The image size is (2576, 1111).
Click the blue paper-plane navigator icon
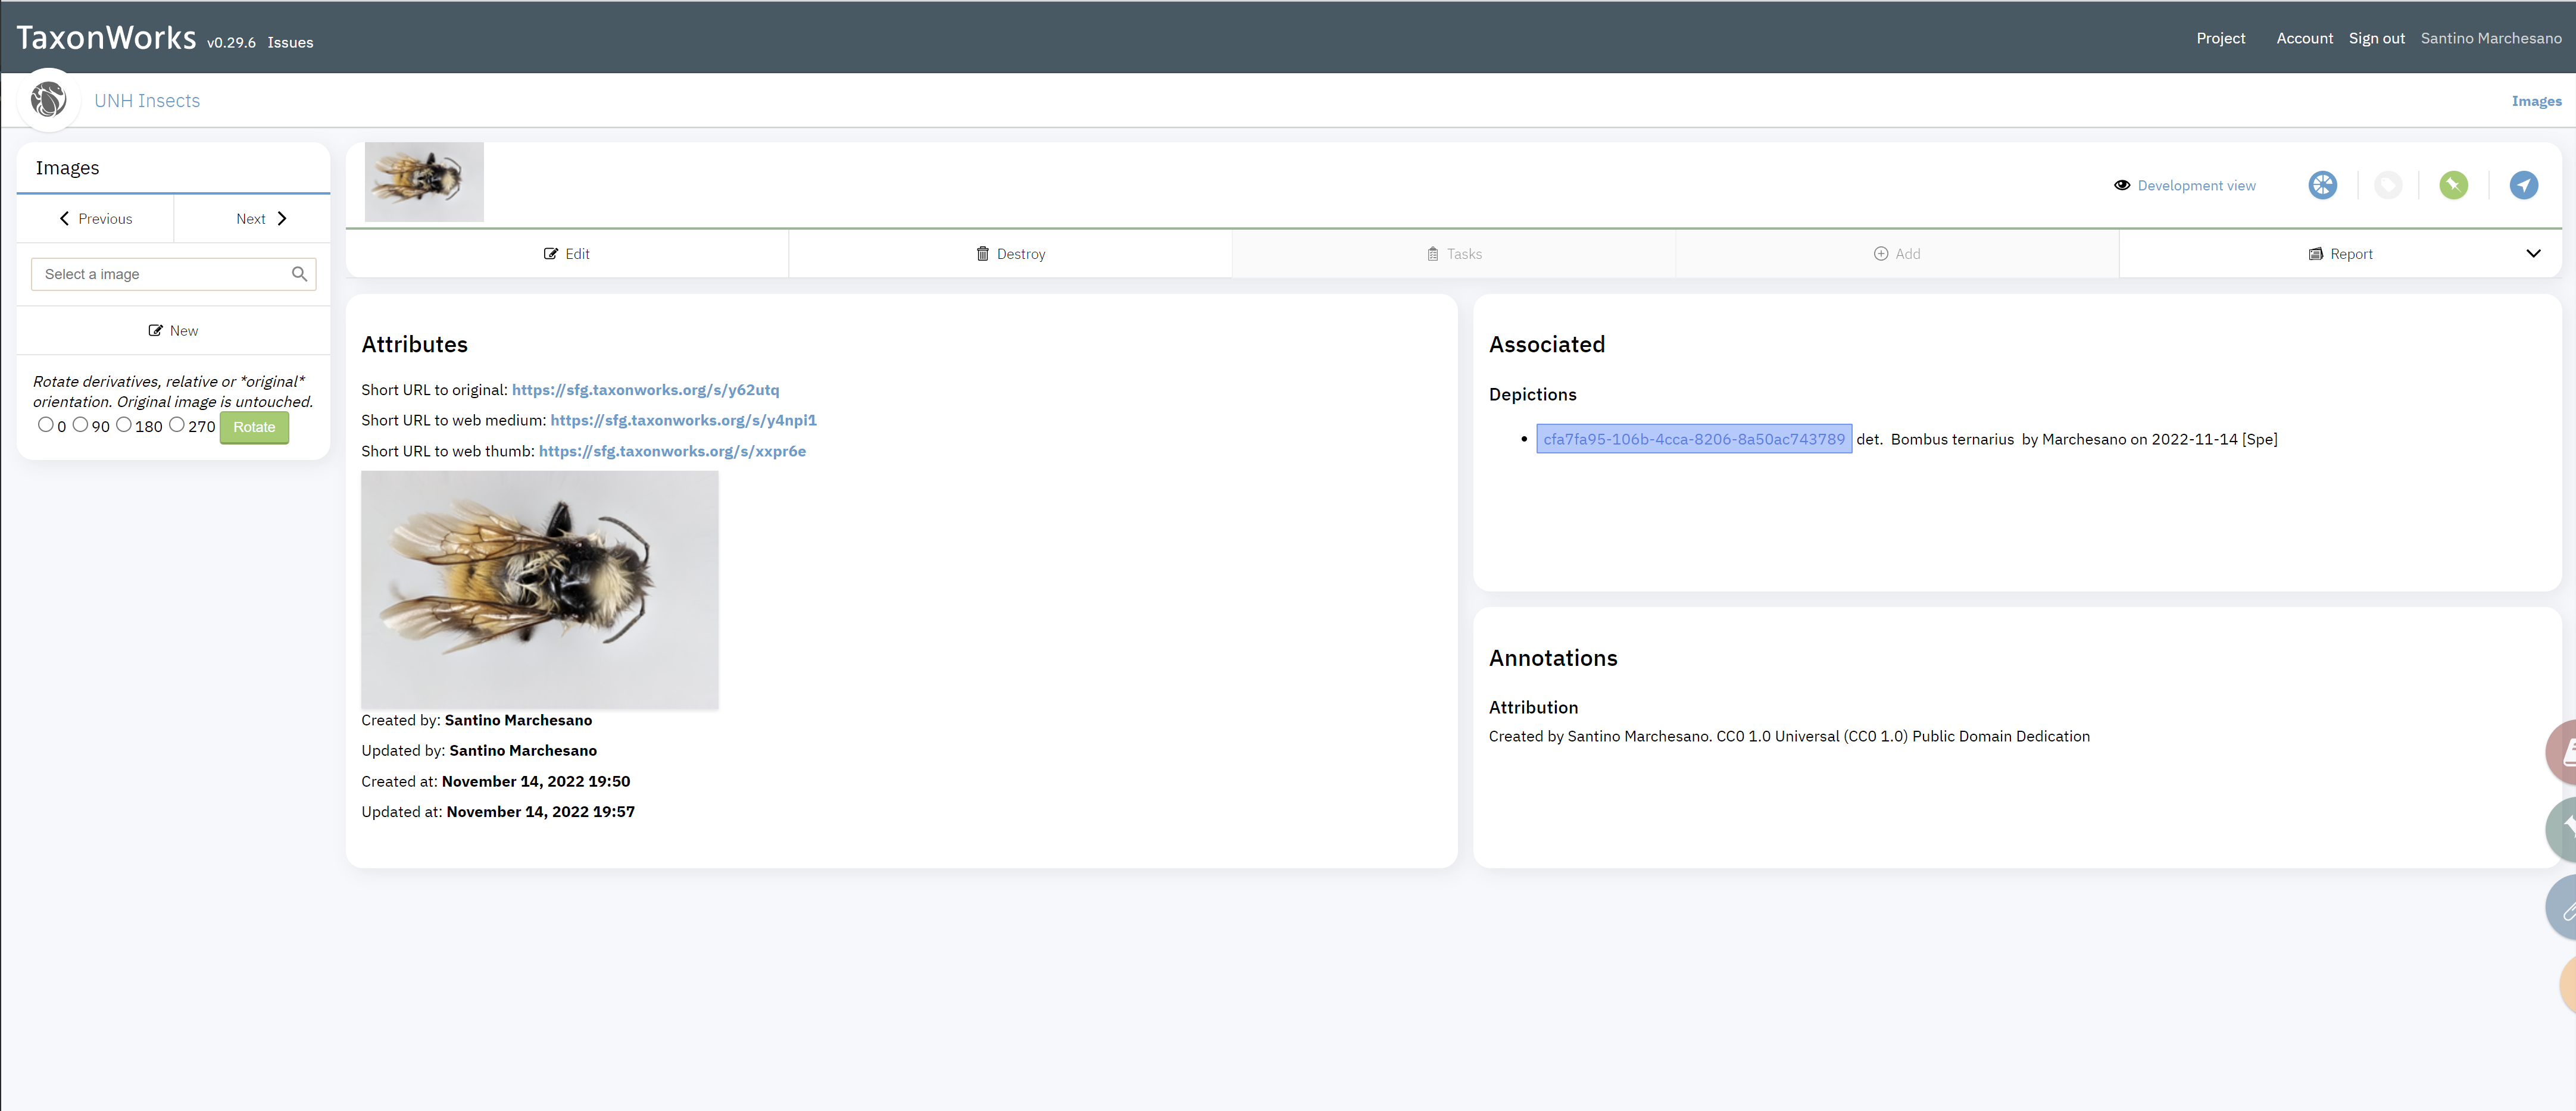pyautogui.click(x=2523, y=185)
